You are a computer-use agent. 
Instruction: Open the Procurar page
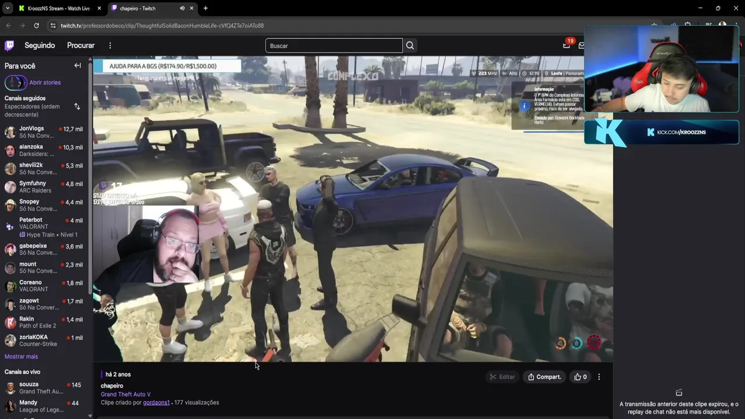tap(81, 45)
